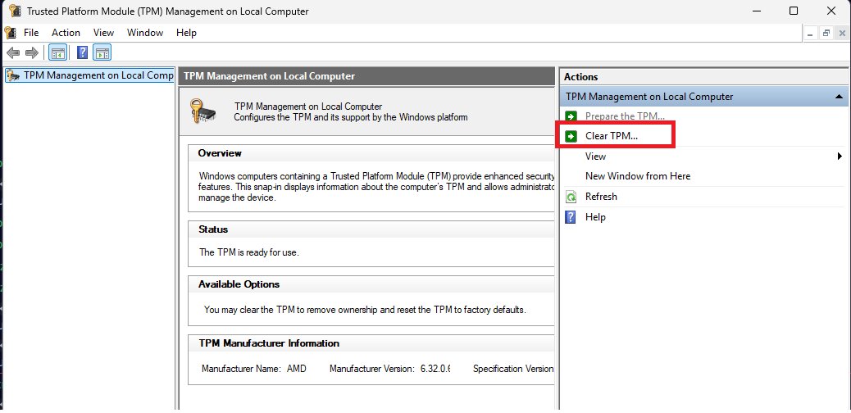Image resolution: width=851 pixels, height=413 pixels.
Task: Click the green arrow icon beside Prepare the TPM
Action: (x=571, y=116)
